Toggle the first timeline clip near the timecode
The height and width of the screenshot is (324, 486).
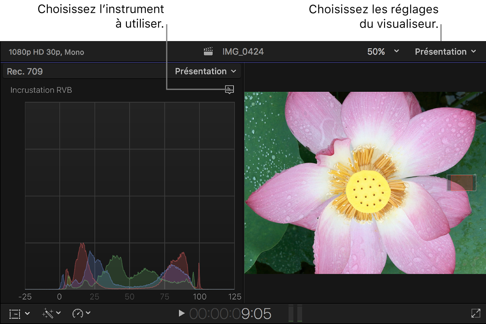tap(292, 313)
